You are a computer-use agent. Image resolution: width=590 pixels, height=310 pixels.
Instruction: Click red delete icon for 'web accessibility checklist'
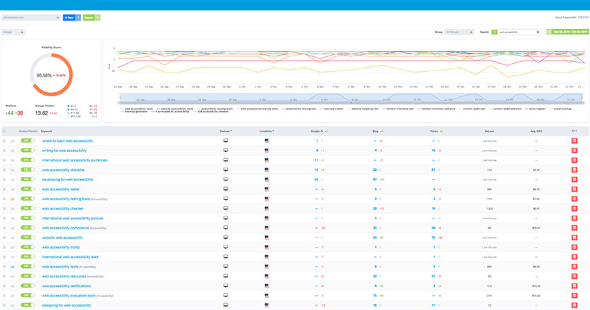click(574, 170)
